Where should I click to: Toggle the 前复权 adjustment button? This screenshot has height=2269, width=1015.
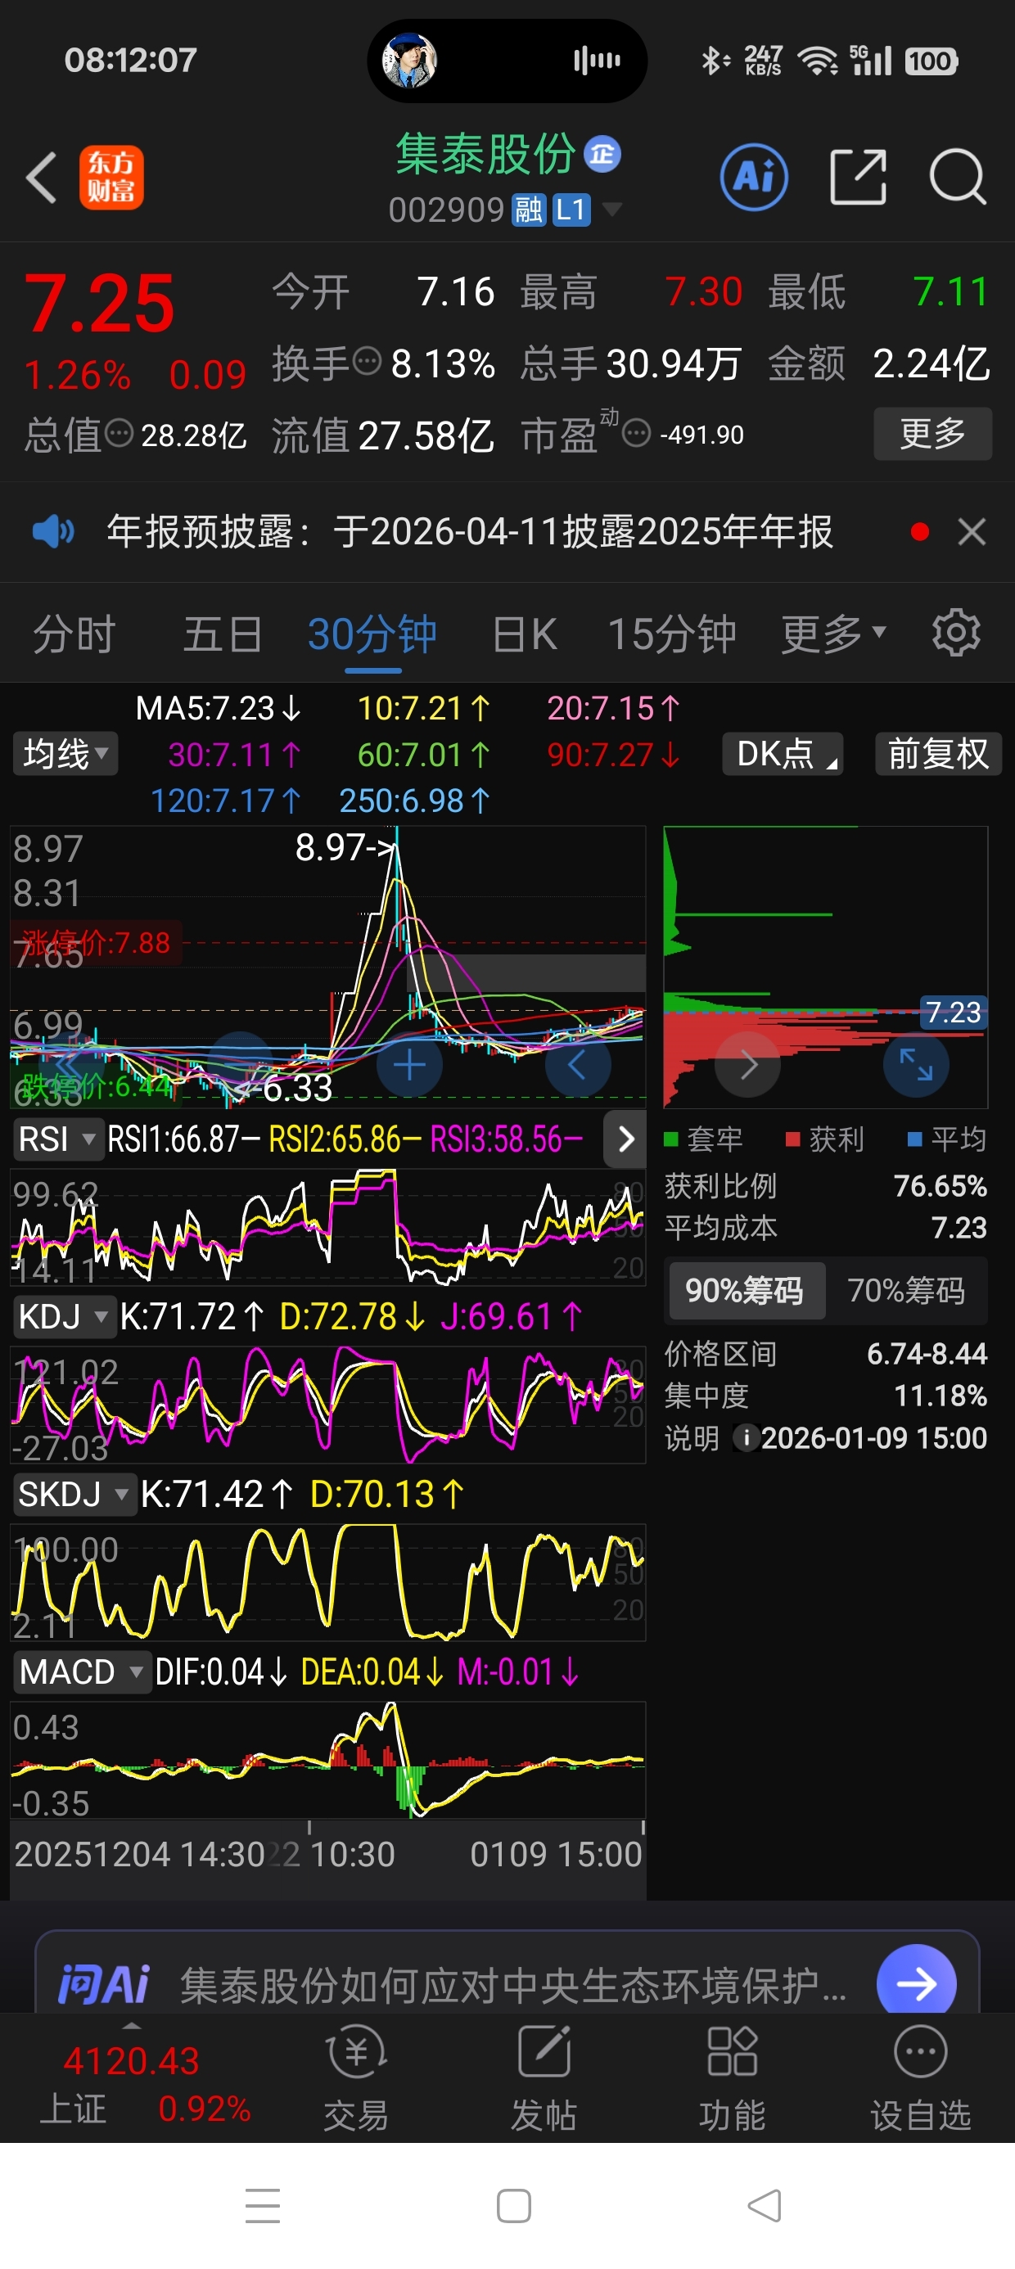pos(938,754)
